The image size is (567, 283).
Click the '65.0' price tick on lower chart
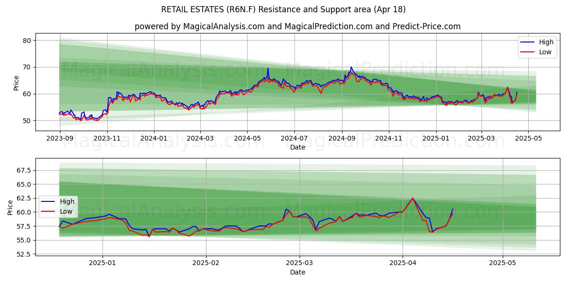(23, 184)
